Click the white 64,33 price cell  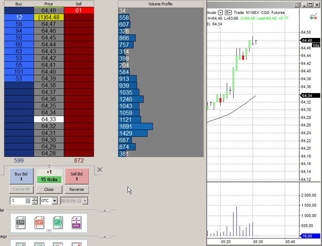(49, 119)
